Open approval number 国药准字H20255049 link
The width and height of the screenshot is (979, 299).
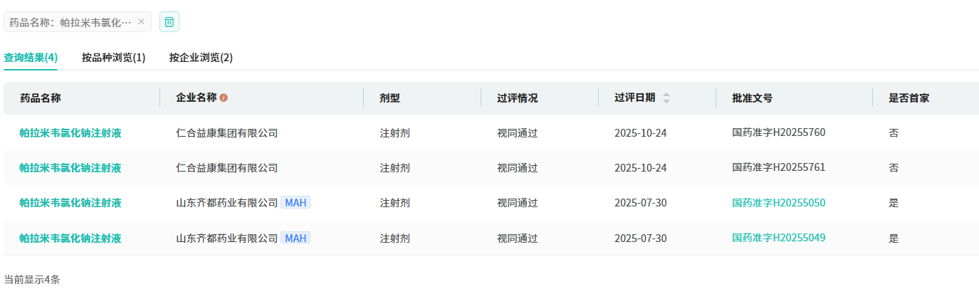tap(778, 238)
